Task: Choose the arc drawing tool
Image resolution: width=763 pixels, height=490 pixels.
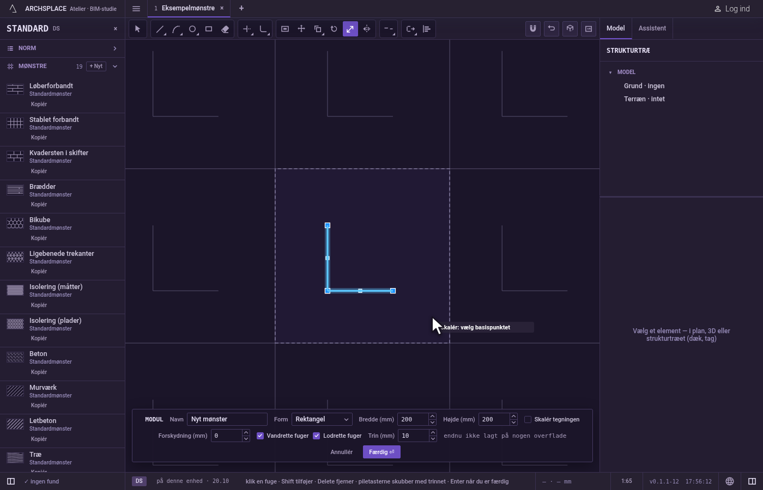Action: (176, 29)
